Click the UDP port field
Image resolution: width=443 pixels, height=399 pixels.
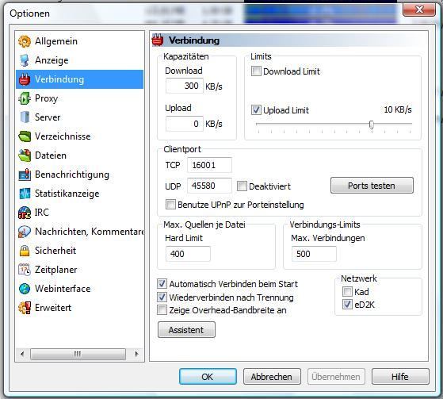[x=209, y=186]
